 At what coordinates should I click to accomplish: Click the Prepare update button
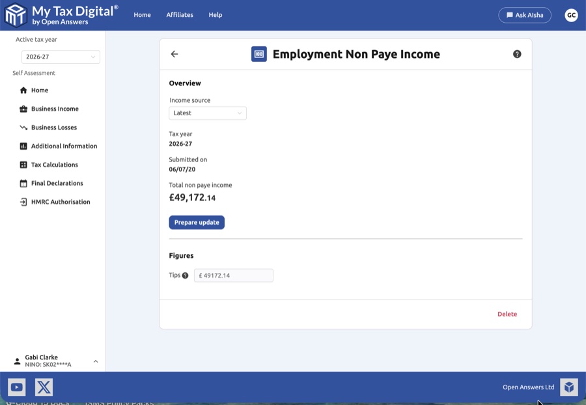197,222
